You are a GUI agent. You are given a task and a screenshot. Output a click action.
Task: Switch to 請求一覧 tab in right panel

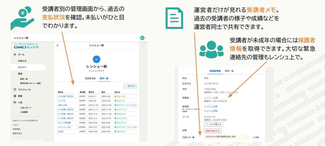point(230,71)
